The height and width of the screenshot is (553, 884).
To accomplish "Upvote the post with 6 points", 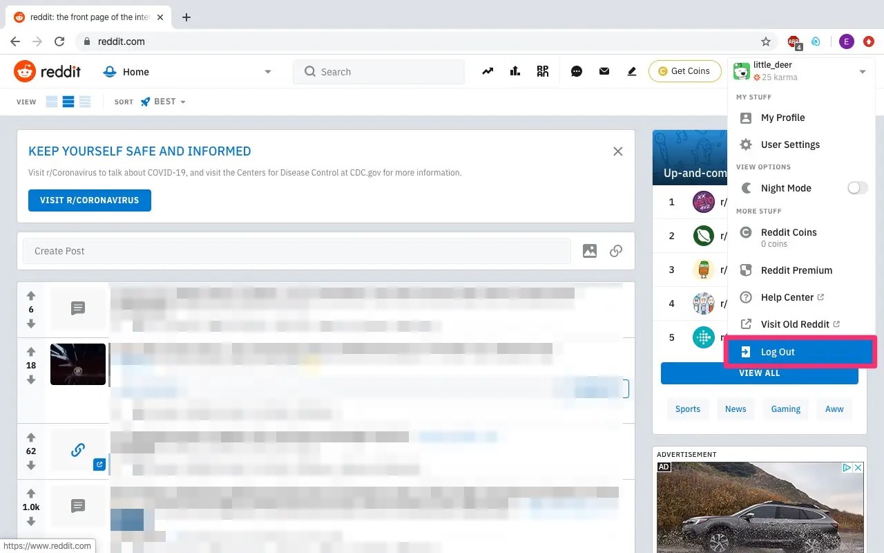I will 31,295.
